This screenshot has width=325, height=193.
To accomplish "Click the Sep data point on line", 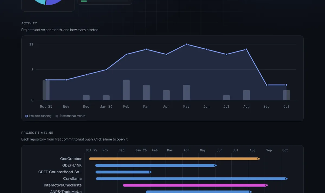I will (x=266, y=85).
